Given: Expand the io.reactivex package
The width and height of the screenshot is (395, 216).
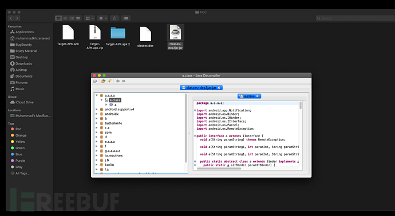Looking at the screenshot, I should [x=97, y=155].
